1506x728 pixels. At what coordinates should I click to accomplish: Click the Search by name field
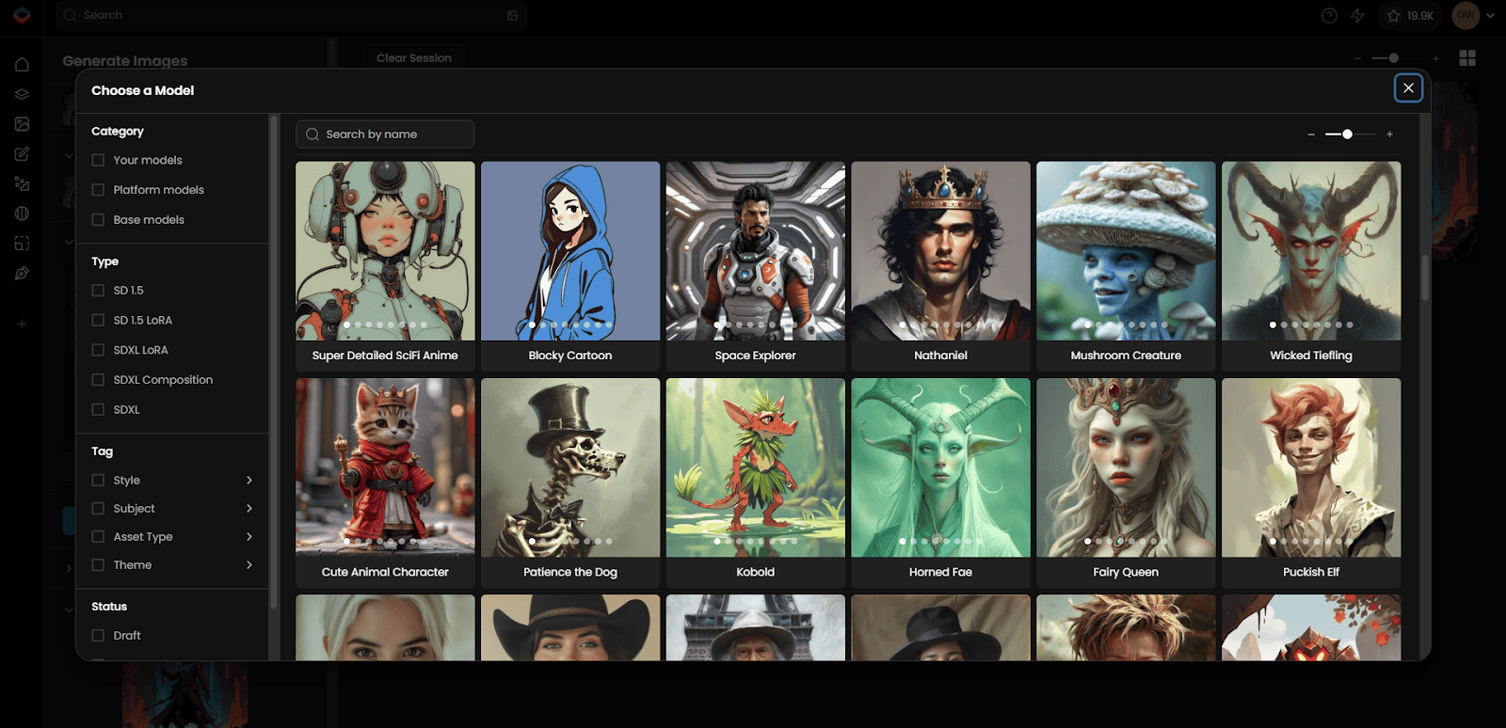pyautogui.click(x=395, y=135)
